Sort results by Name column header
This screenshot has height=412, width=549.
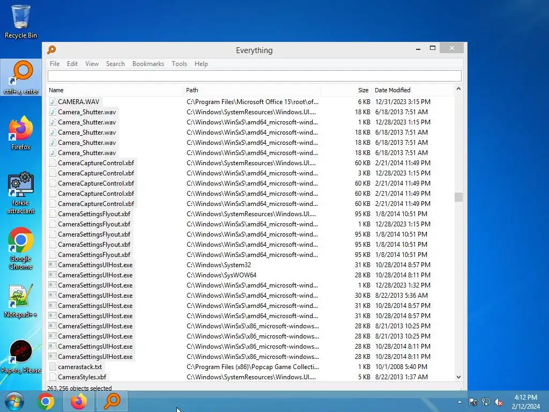tap(115, 90)
